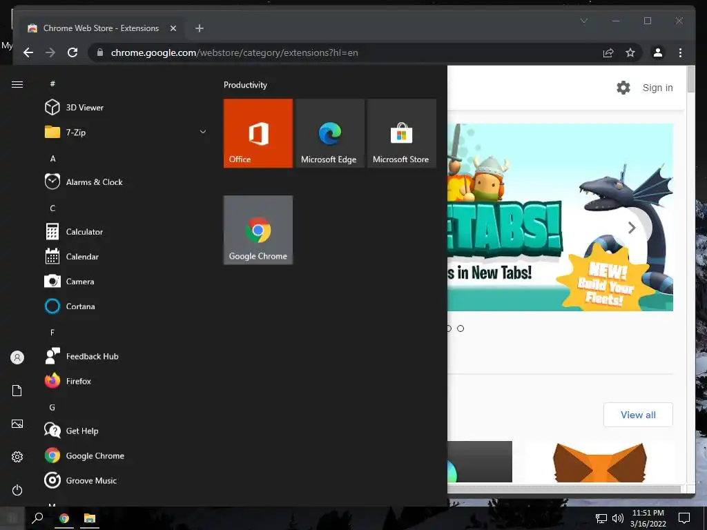Open the Chrome tab search chevron
Screen dimensions: 707x530
tap(584, 21)
